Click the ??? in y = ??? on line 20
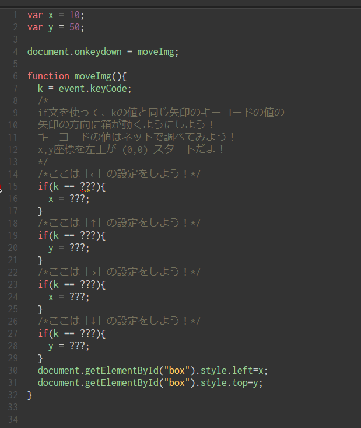Image resolution: width=361 pixels, height=428 pixels. click(77, 248)
